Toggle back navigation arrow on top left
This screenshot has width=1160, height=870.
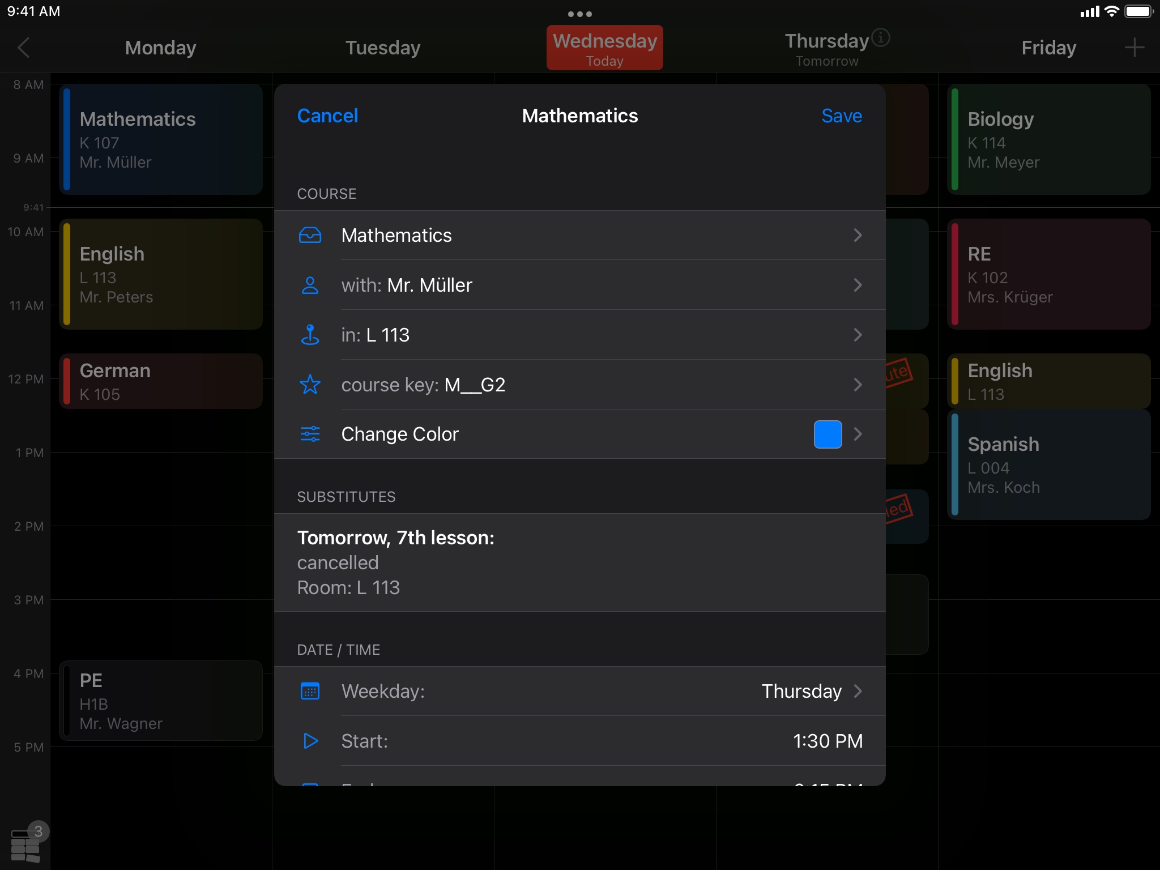[x=24, y=46]
